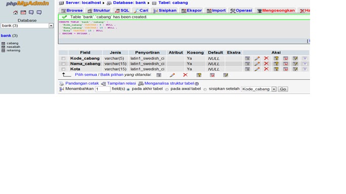The image size is (346, 194).
Task: Click 'bank (3)' database link in sidebar
Action: click(9, 36)
